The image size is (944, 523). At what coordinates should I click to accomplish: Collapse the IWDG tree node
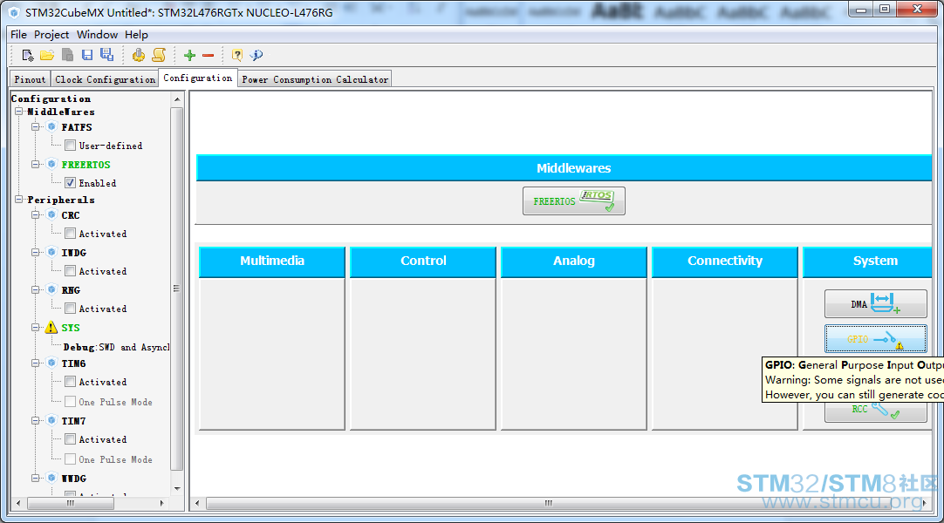click(36, 253)
